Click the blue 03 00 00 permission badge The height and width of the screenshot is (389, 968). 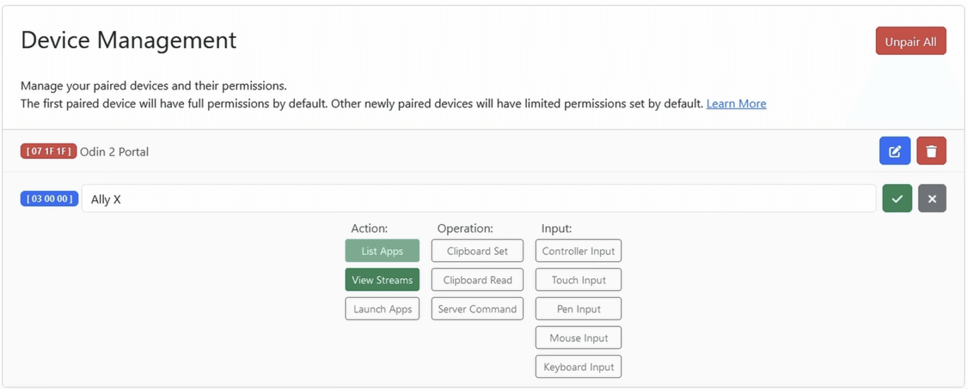tap(49, 199)
